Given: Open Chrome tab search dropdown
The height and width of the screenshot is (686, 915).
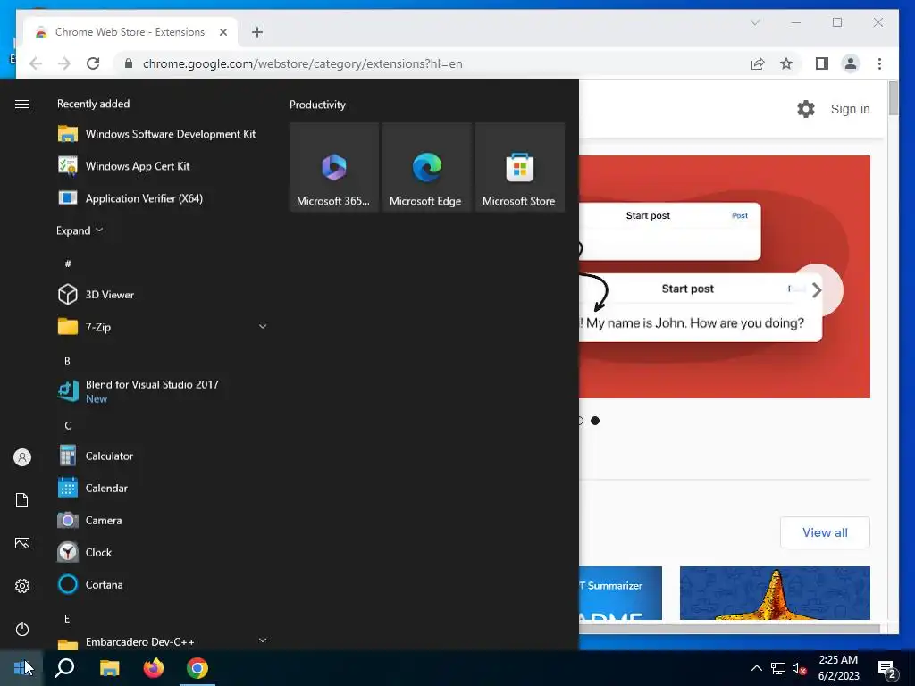Looking at the screenshot, I should click(755, 22).
